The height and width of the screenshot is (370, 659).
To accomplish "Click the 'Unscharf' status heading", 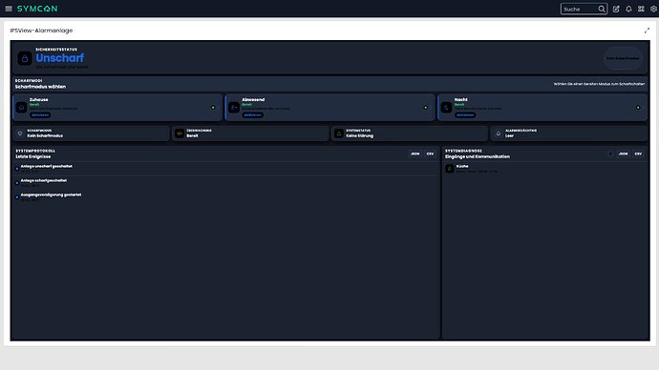I will (59, 58).
